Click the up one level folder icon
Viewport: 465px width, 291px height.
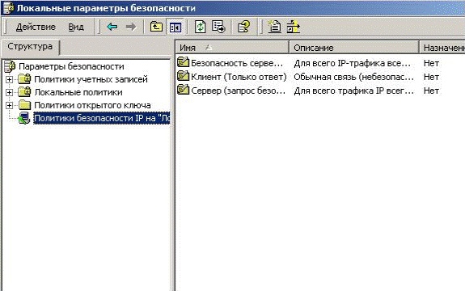click(x=156, y=27)
